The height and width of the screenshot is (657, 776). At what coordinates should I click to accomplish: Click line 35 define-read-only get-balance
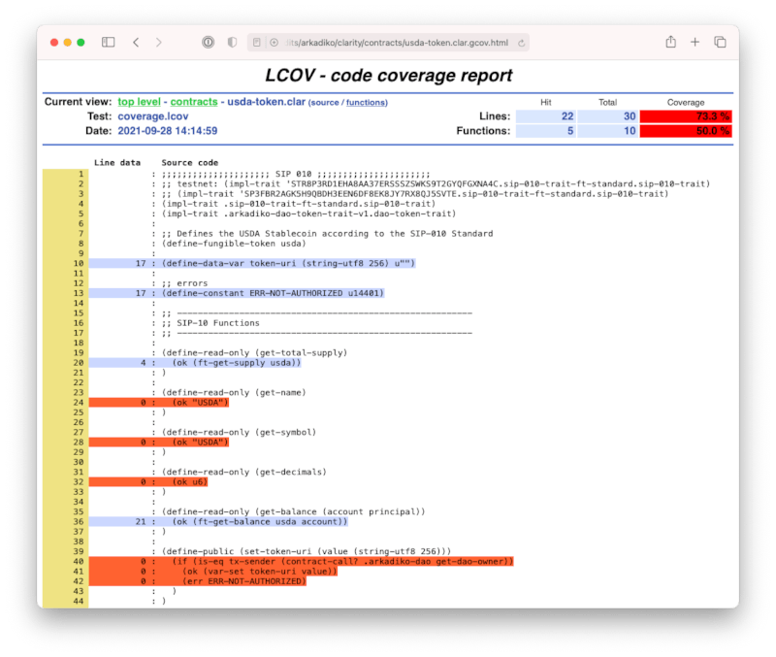coord(294,512)
